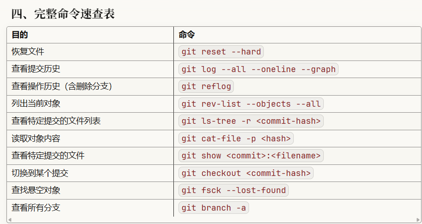
Task: Select the "git log --all --oneline --graph" code
Action: pos(258,69)
